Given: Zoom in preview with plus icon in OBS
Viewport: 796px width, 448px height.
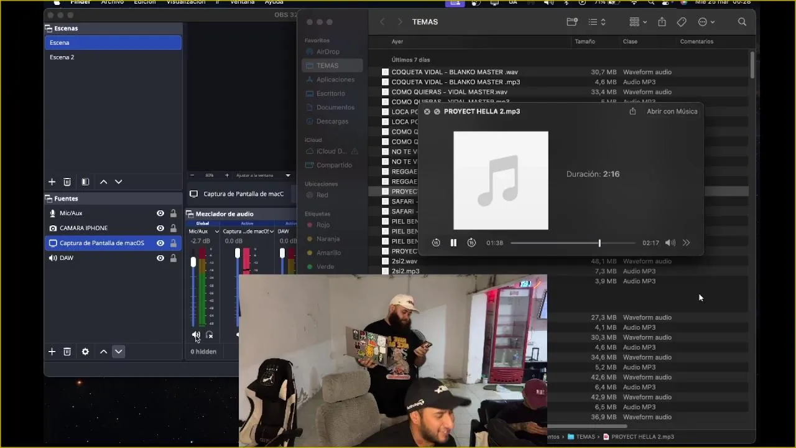Looking at the screenshot, I should click(227, 175).
